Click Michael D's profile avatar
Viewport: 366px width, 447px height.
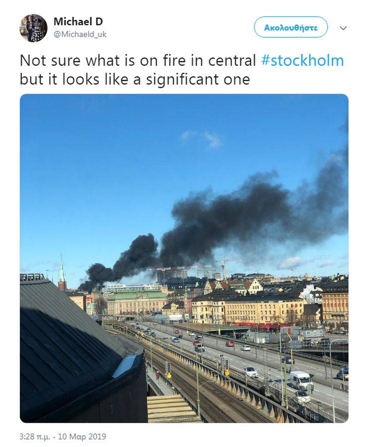33,28
